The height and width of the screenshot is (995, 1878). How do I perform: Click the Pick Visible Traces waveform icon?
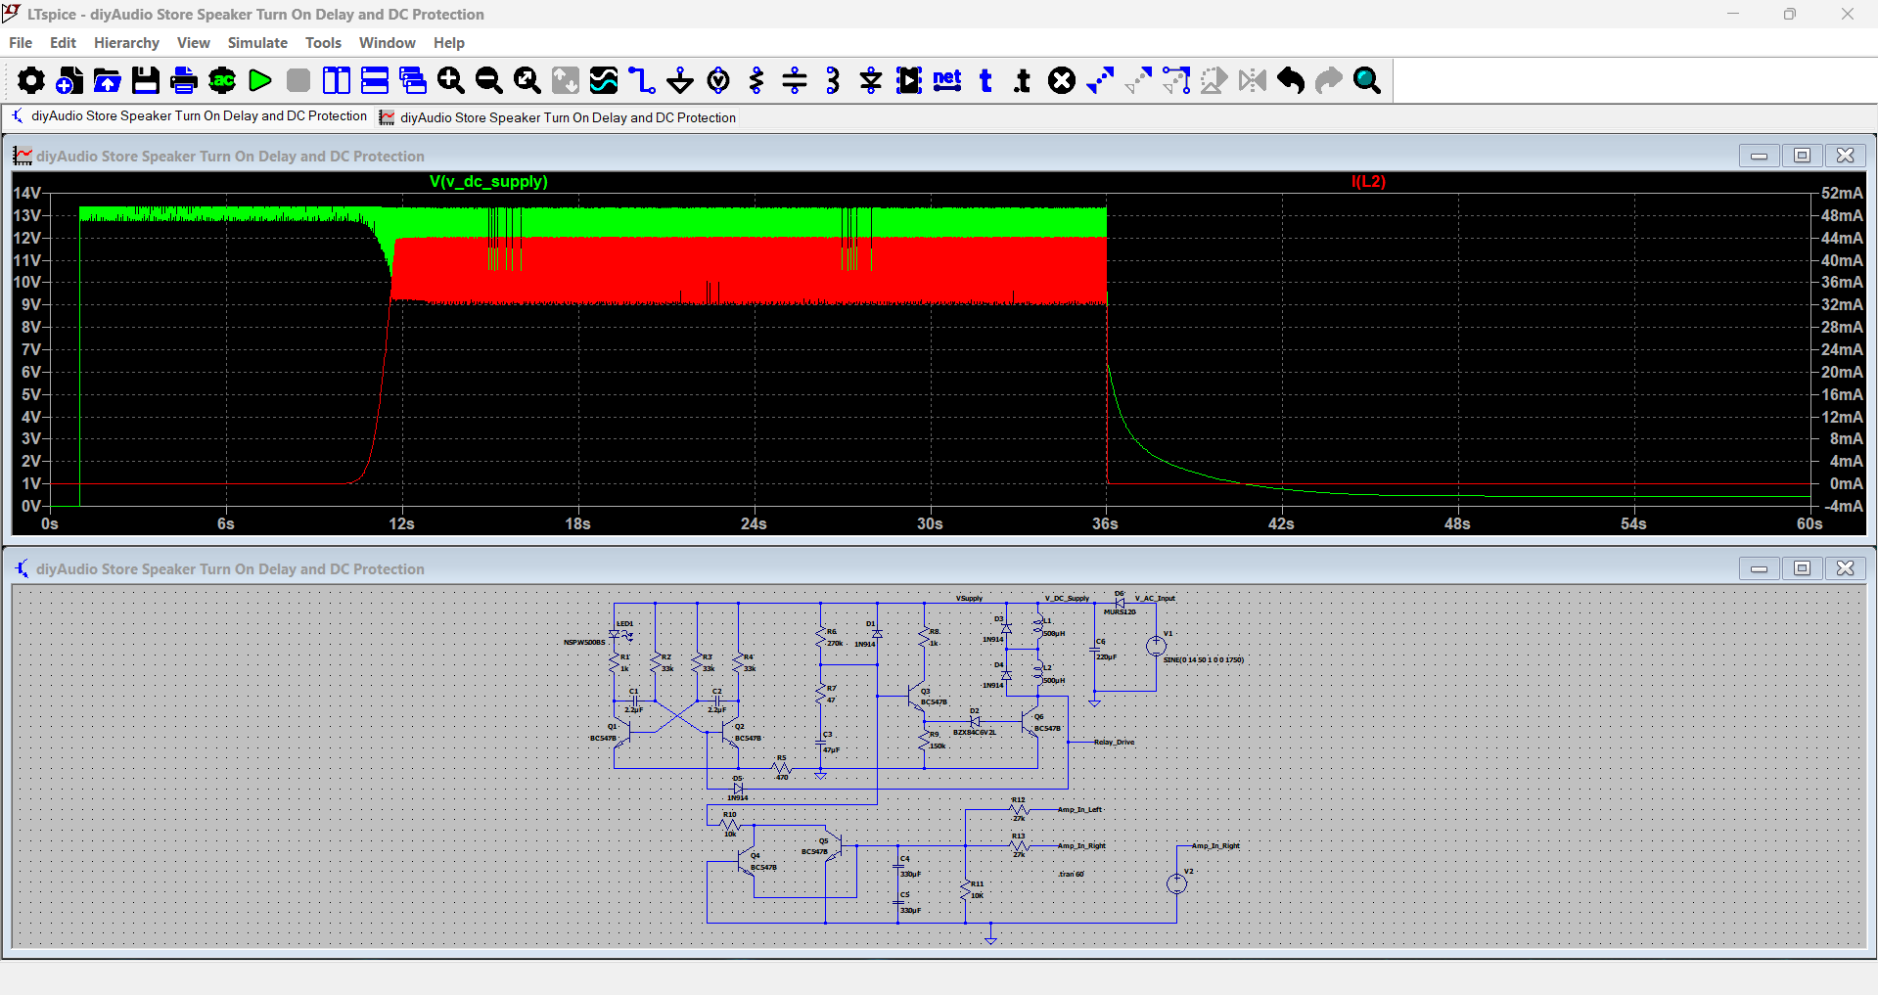(604, 80)
